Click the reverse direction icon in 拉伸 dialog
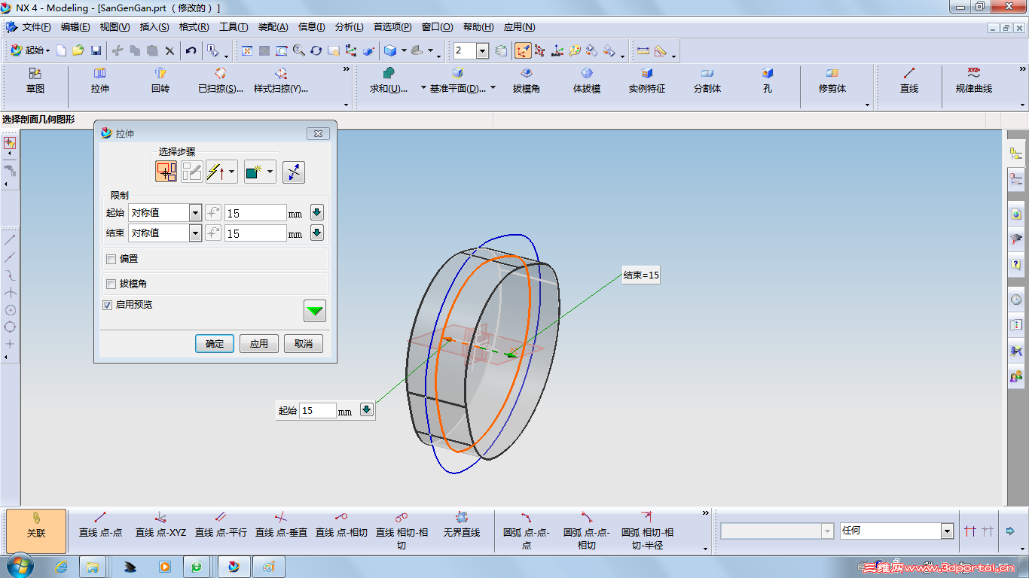The height and width of the screenshot is (578, 1029). click(294, 172)
